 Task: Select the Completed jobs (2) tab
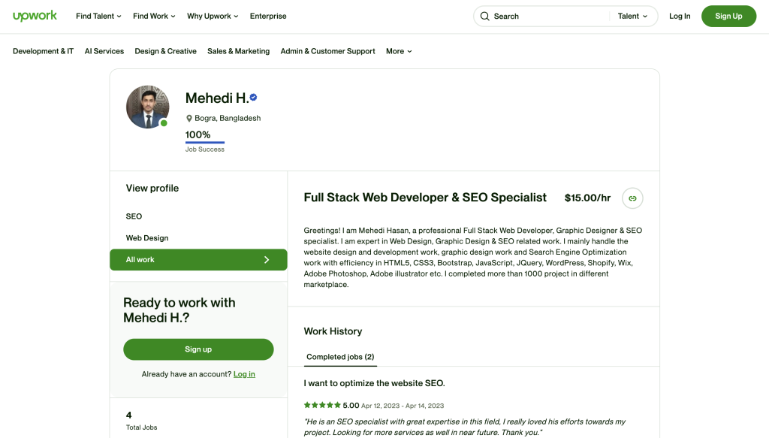[x=340, y=357]
